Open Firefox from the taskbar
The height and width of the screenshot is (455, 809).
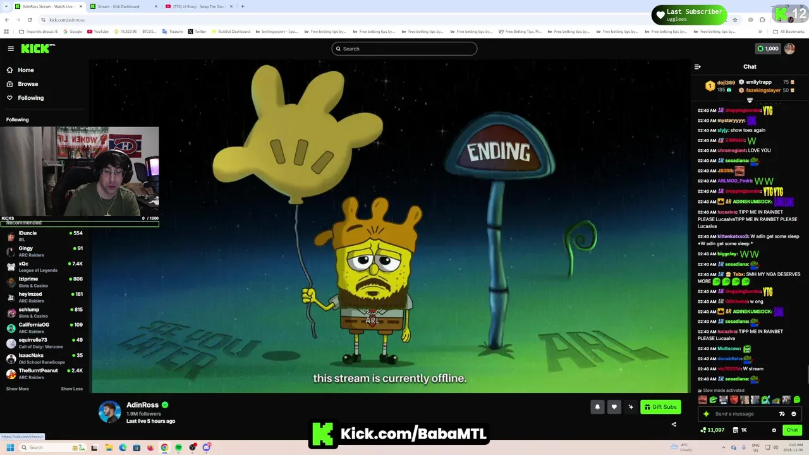pos(150,447)
